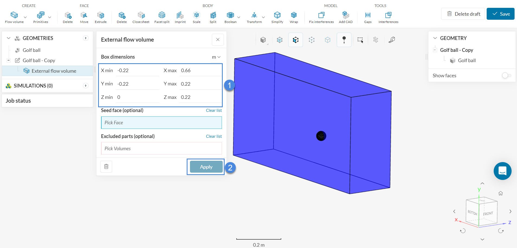The width and height of the screenshot is (517, 248).
Task: Click Clear list for Seed face
Action: pyautogui.click(x=214, y=110)
